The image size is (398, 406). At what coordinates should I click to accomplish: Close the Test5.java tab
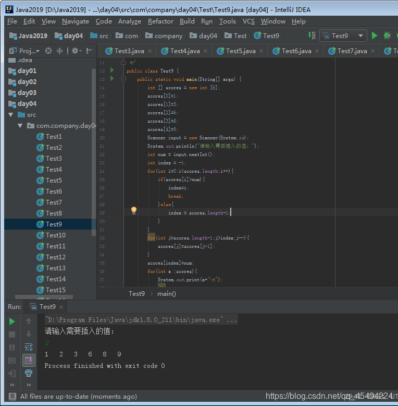coord(262,51)
